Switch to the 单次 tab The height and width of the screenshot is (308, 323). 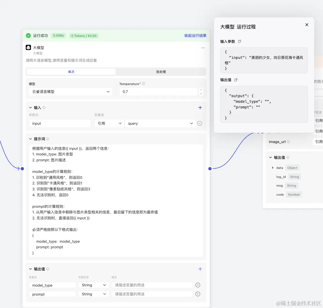(71, 72)
